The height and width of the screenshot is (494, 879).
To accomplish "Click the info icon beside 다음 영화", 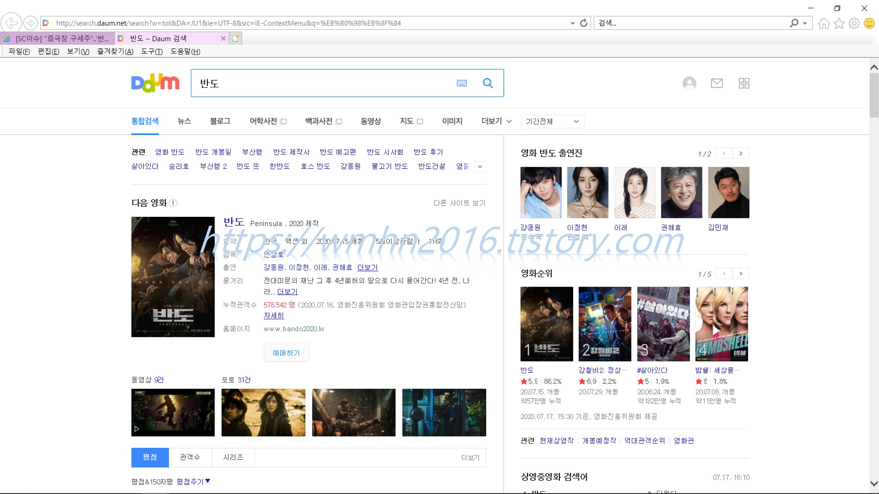I will (x=173, y=203).
